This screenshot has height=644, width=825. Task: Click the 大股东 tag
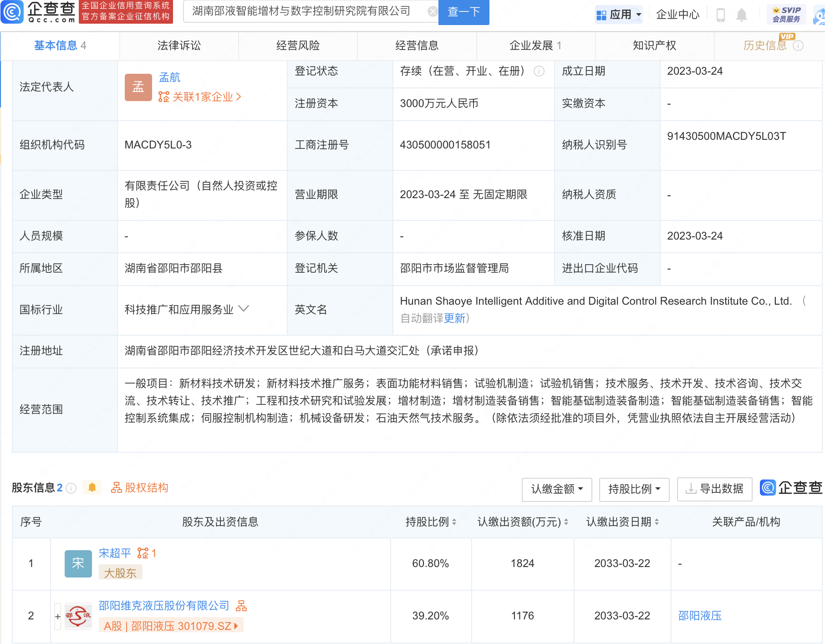click(x=120, y=573)
